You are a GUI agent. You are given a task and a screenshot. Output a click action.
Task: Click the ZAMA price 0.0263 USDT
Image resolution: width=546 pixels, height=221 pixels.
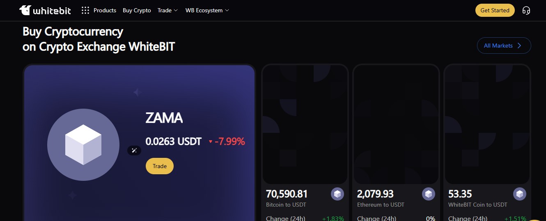[x=174, y=141]
